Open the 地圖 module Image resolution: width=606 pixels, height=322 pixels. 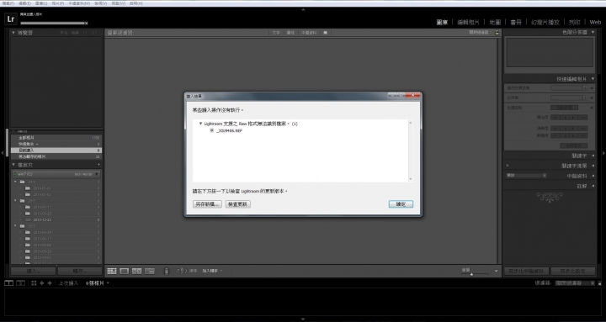(x=495, y=23)
